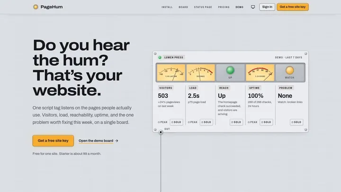
Task: Click the Visitors gauge meter
Action: [x=171, y=73]
